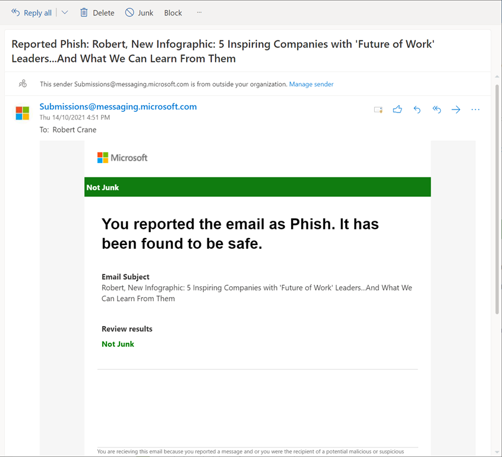
Task: Reply to sender with single-arrow icon
Action: point(417,109)
